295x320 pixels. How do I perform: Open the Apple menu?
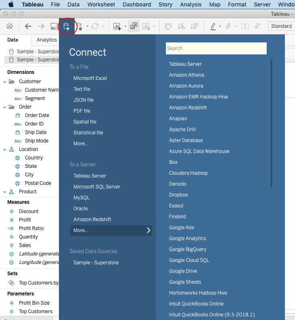[11, 4]
